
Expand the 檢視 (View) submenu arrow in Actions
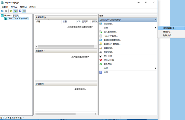coord(155,68)
